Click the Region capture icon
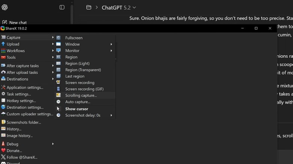 pyautogui.click(x=58, y=57)
